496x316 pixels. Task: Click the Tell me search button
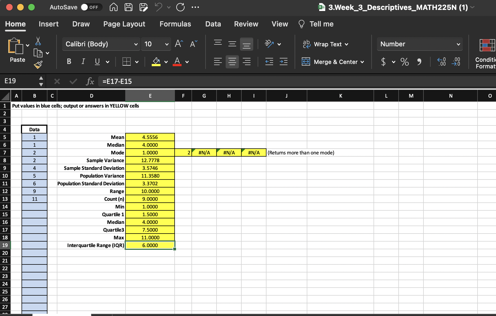pos(316,24)
